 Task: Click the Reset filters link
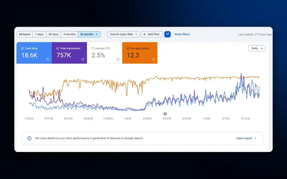(x=182, y=34)
